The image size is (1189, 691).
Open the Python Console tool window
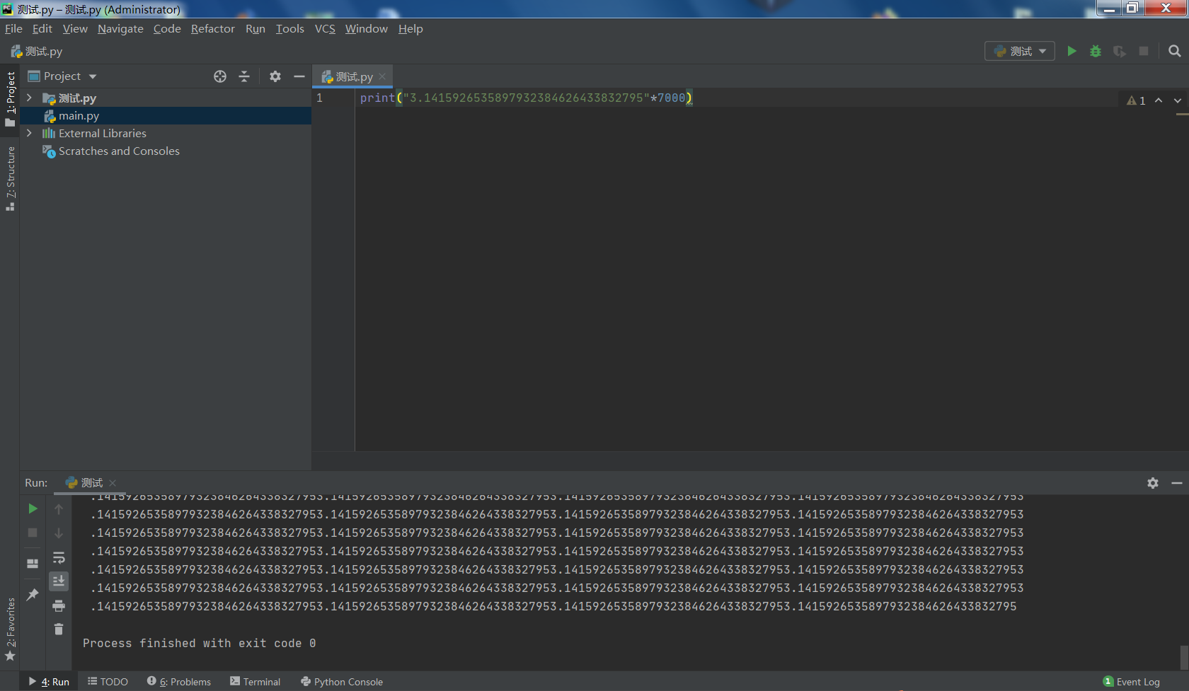click(x=342, y=682)
